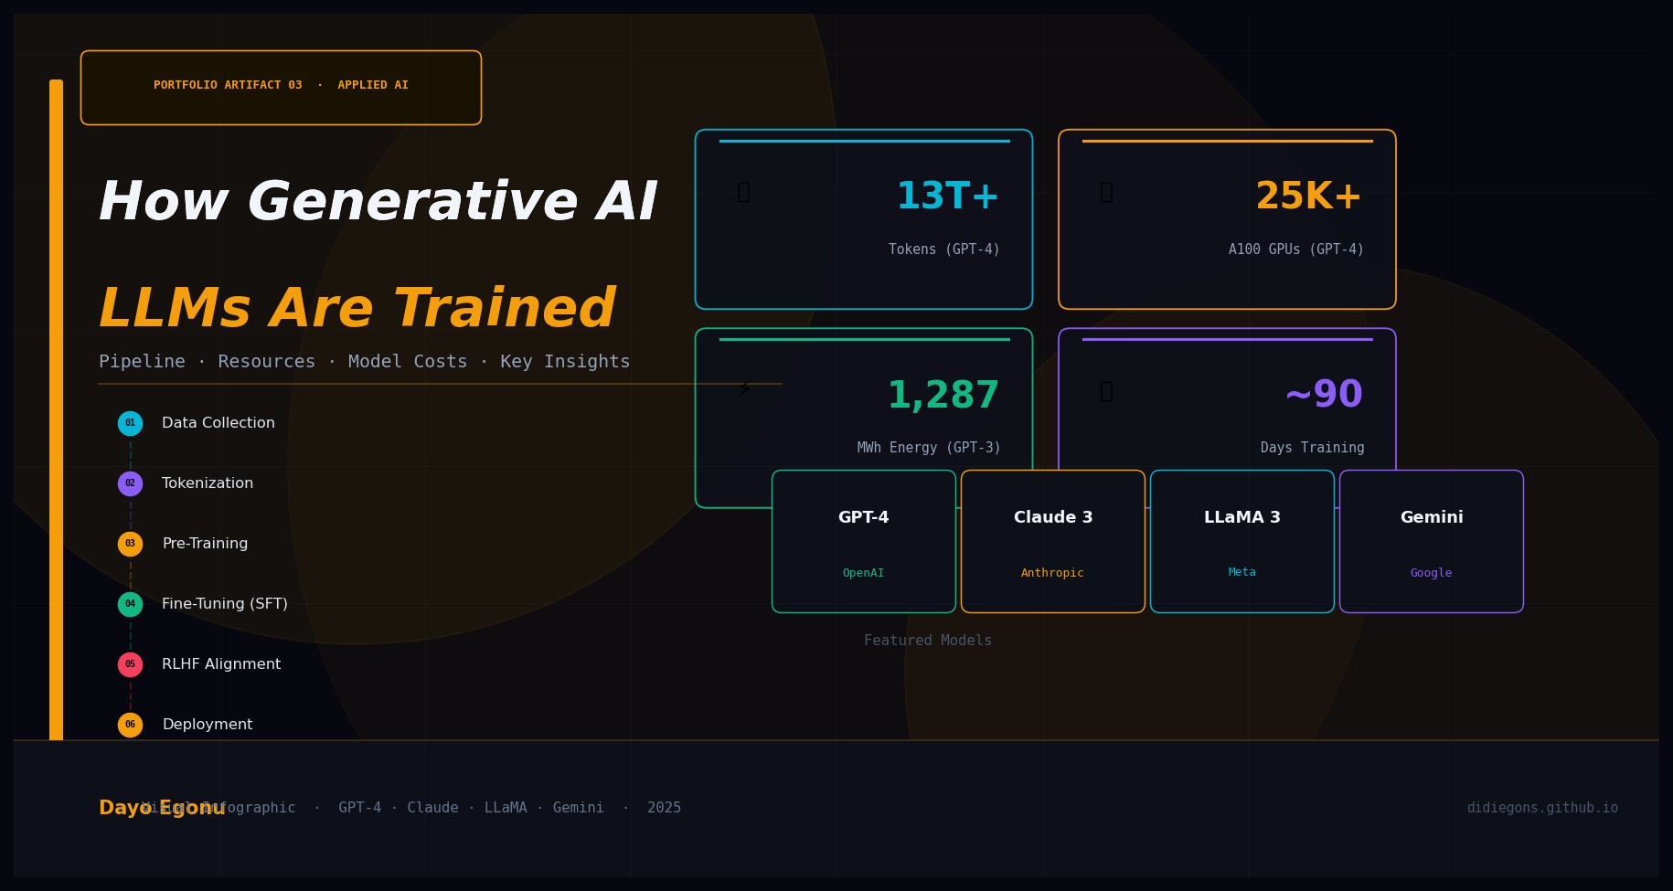This screenshot has height=891, width=1673.
Task: Click the green 04 Fine-Tuning step circle
Action: click(x=130, y=604)
